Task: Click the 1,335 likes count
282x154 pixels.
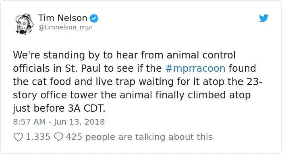Action: tap(38, 137)
